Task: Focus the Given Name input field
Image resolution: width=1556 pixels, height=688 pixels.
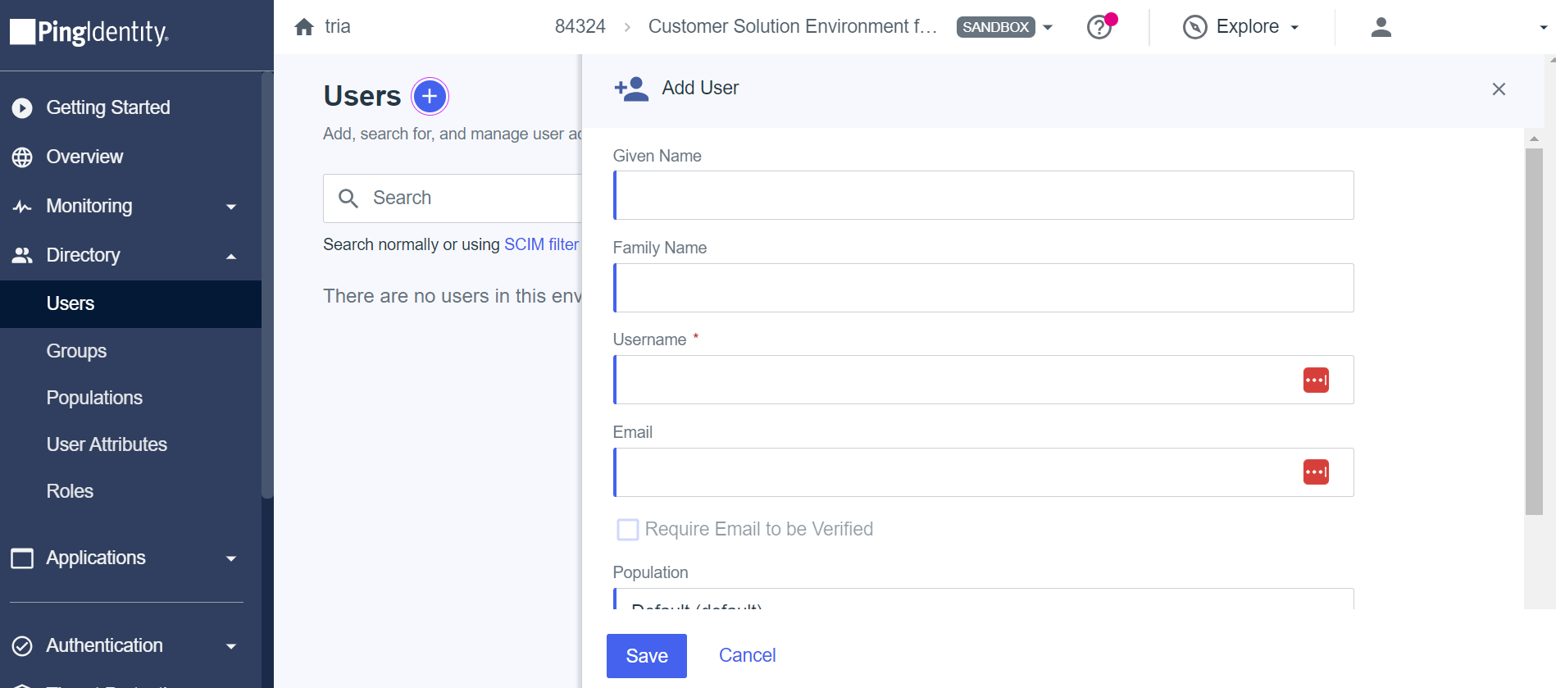Action: [984, 195]
